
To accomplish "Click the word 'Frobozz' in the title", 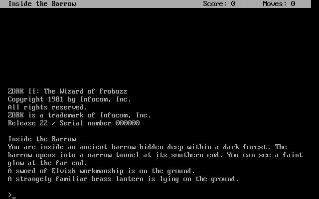I will click(x=113, y=91).
